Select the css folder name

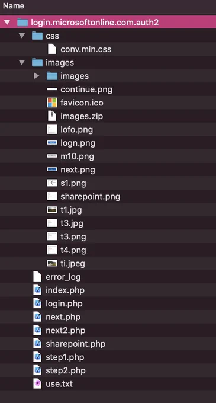click(52, 36)
